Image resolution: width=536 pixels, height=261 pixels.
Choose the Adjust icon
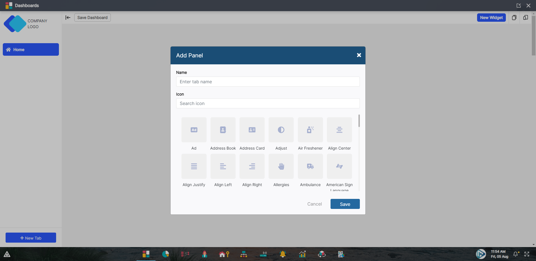click(x=281, y=130)
